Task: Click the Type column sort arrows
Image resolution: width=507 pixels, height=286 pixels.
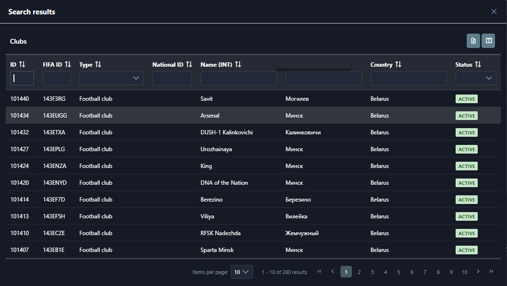Action: (x=98, y=64)
